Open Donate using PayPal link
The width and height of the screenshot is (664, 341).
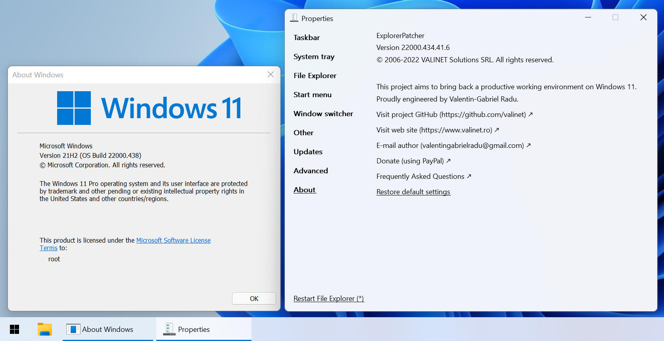tap(413, 161)
